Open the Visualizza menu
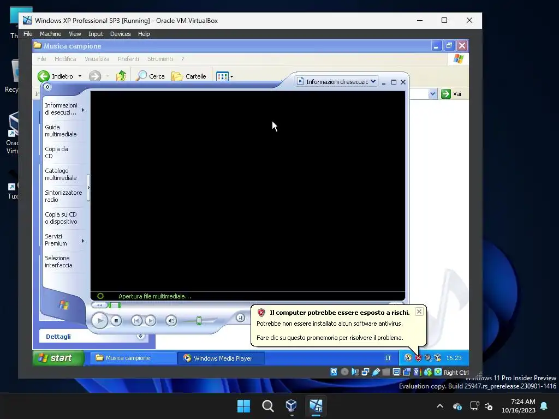Screen dimensions: 559x419 97,59
